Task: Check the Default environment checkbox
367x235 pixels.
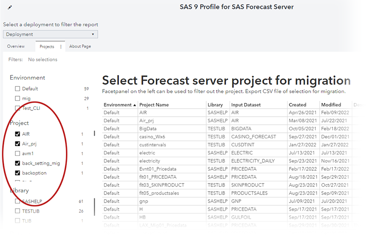Action: pos(17,89)
